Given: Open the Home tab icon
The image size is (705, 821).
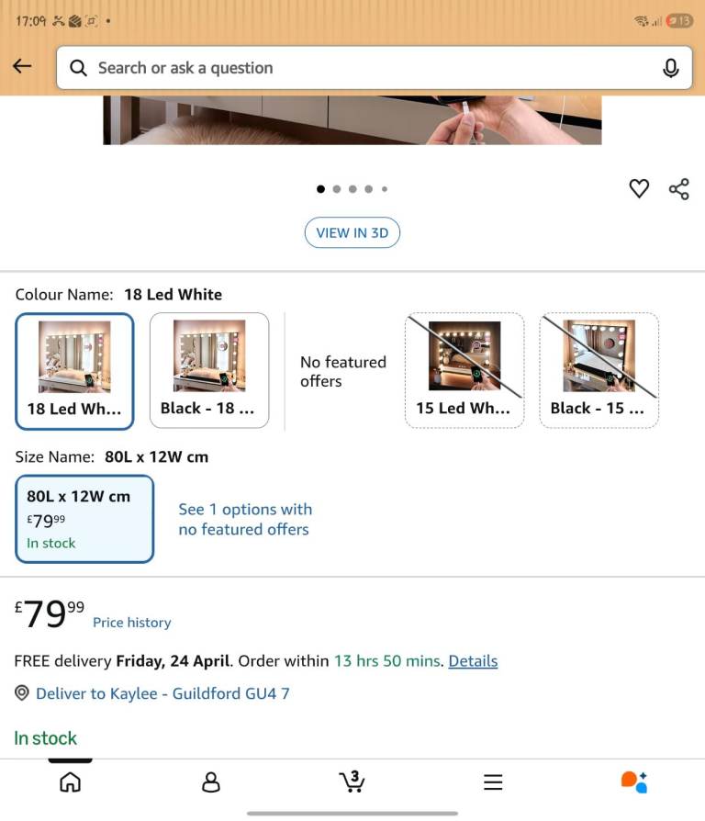Looking at the screenshot, I should pos(70,782).
